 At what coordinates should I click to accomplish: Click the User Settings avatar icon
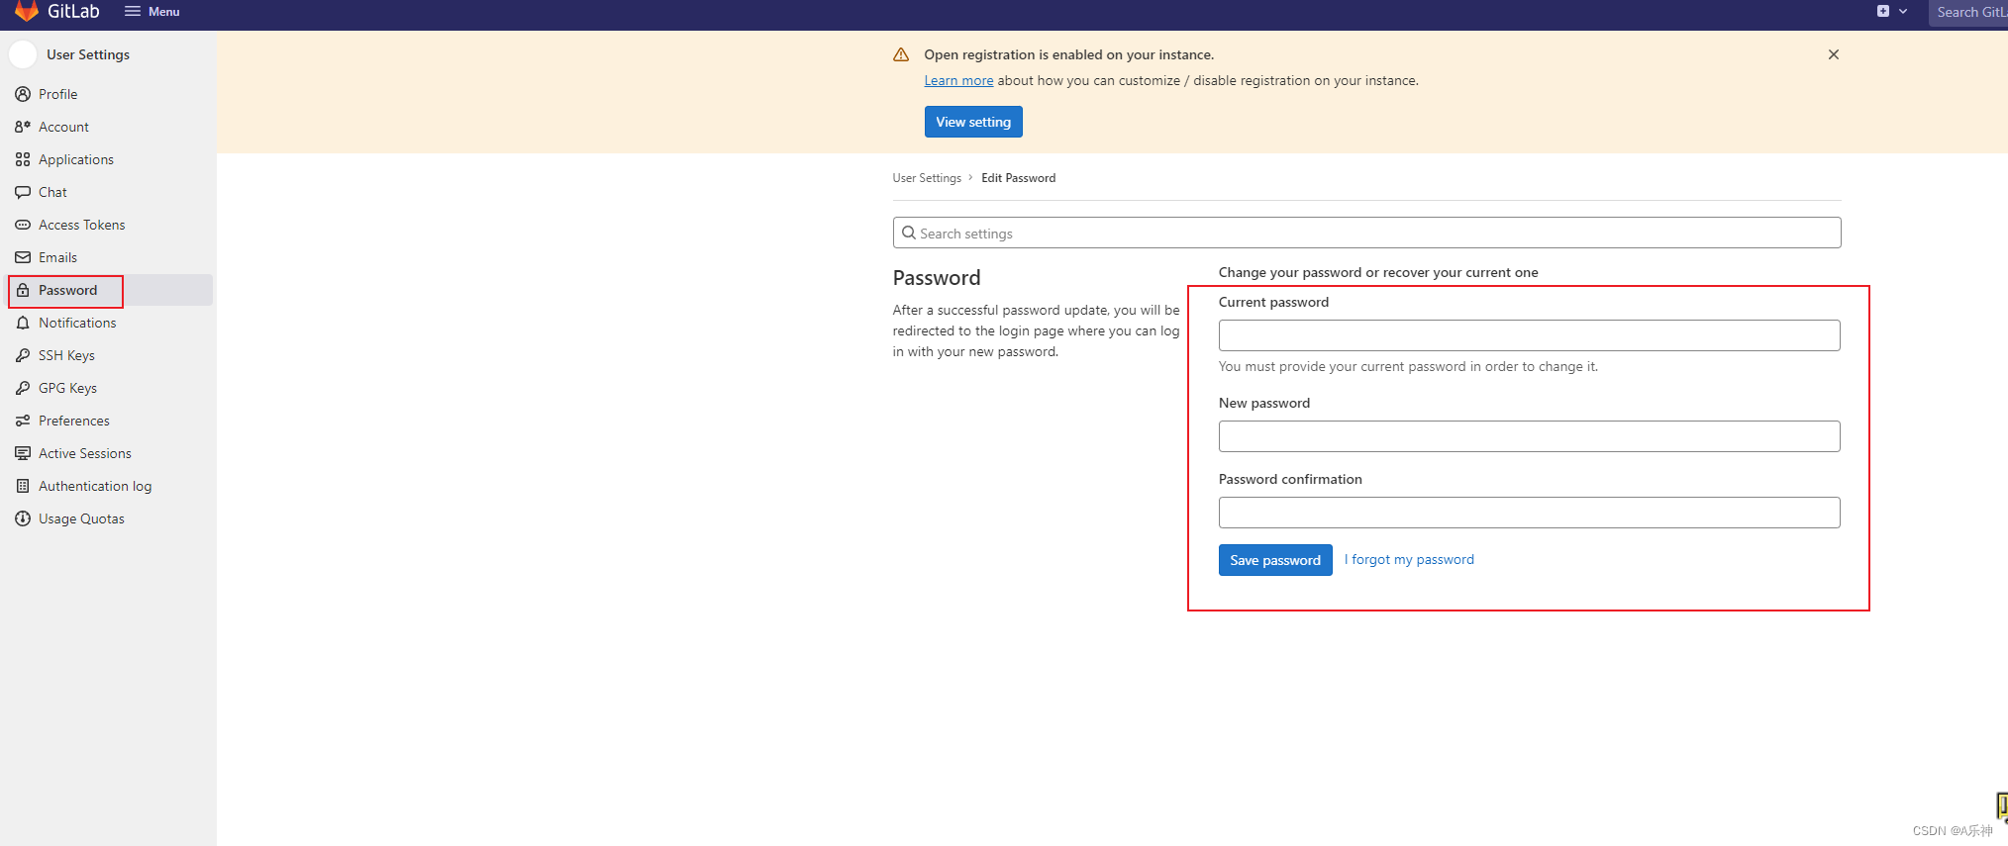tap(23, 54)
